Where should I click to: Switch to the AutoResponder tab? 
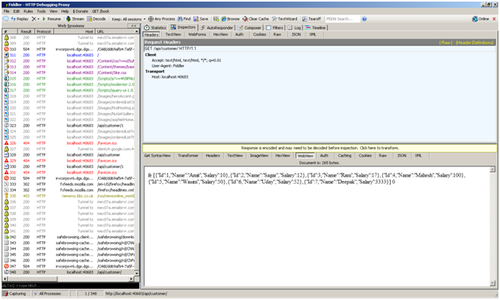217,28
